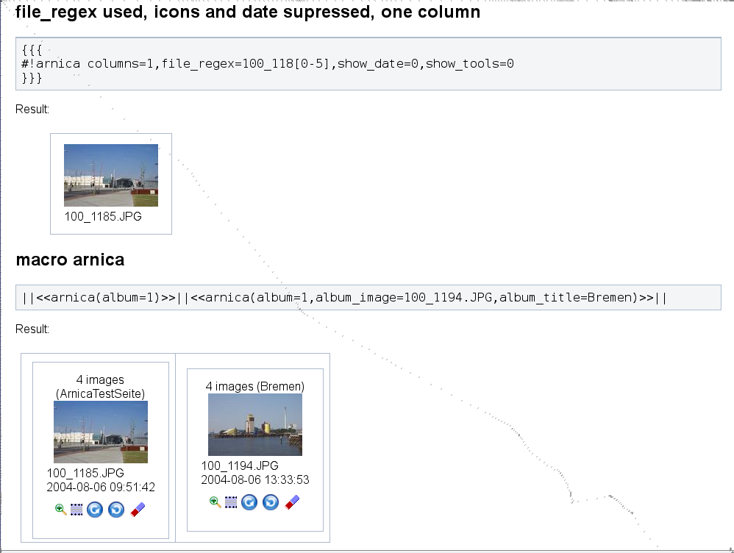Click first blue rotate icon under 100_1185.JPG album

(x=95, y=509)
